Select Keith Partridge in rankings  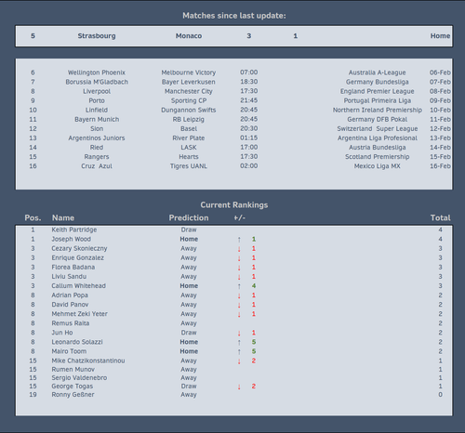74,230
